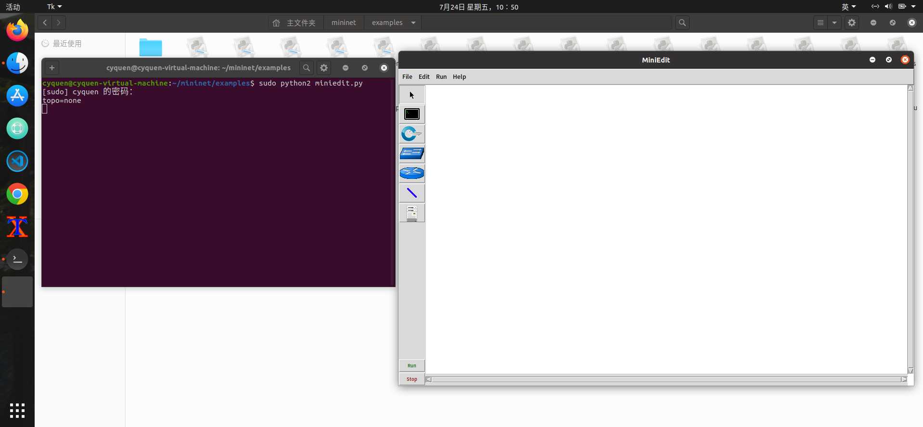This screenshot has height=427, width=923.
Task: Launch Google Chrome from the dock
Action: [x=17, y=194]
